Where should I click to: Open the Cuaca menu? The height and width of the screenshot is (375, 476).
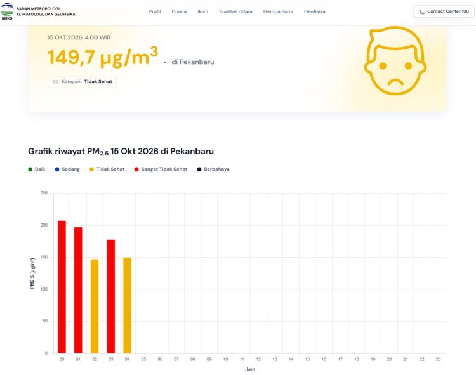179,11
